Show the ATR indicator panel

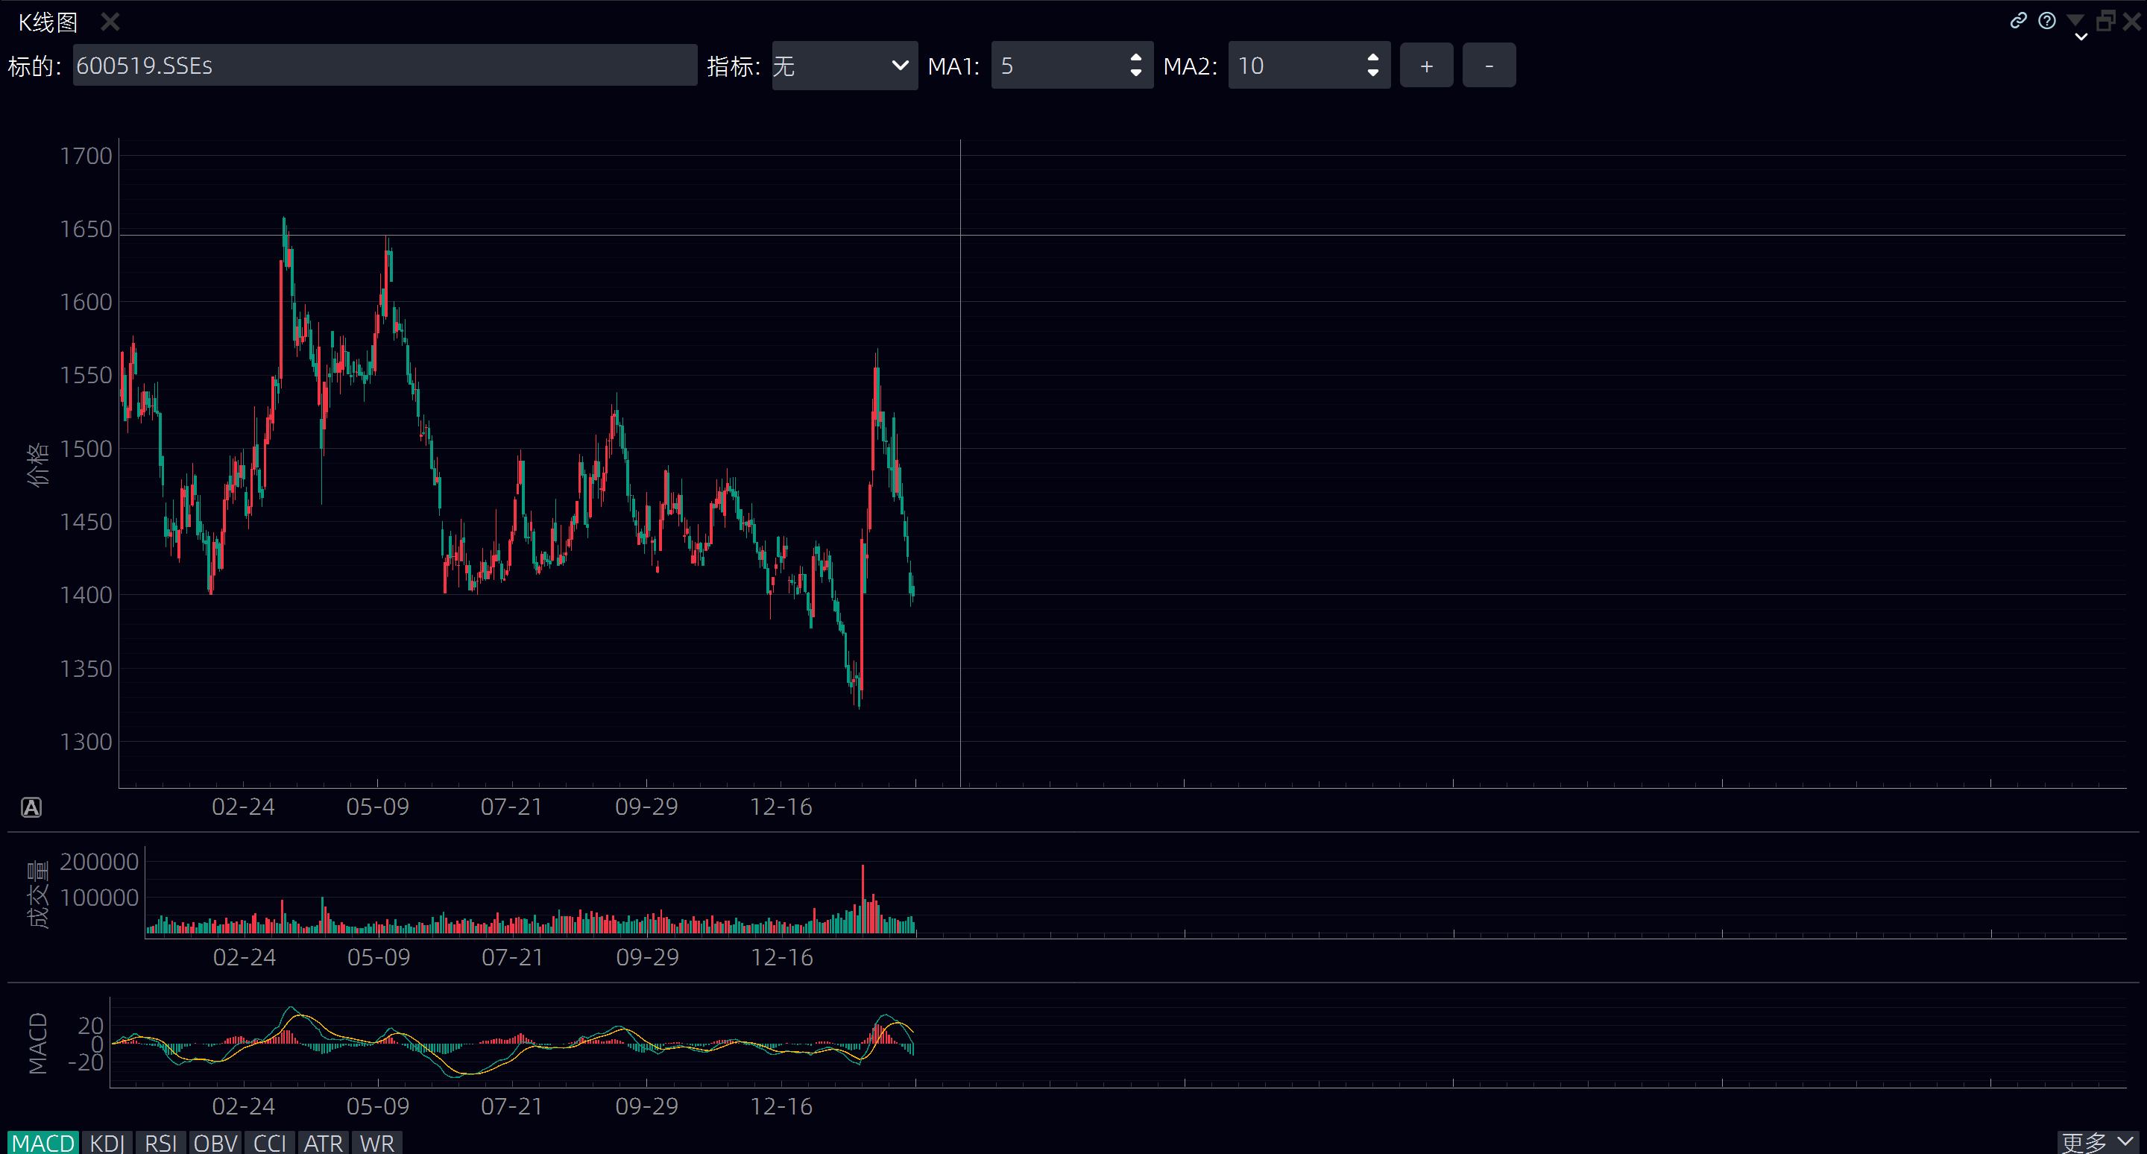click(x=323, y=1142)
